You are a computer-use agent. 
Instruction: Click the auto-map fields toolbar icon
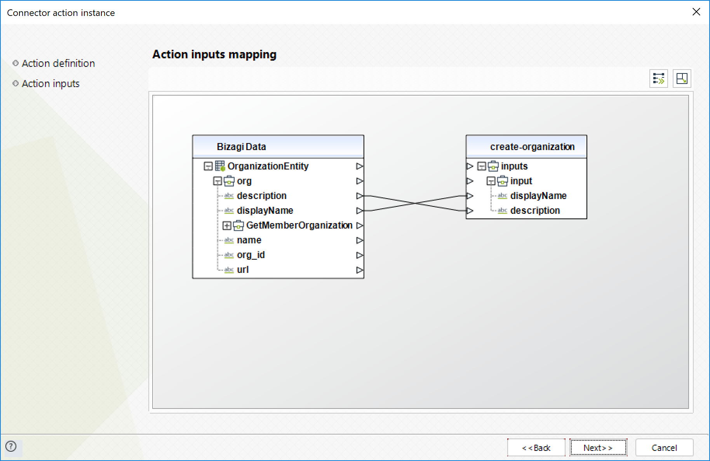[x=658, y=79]
